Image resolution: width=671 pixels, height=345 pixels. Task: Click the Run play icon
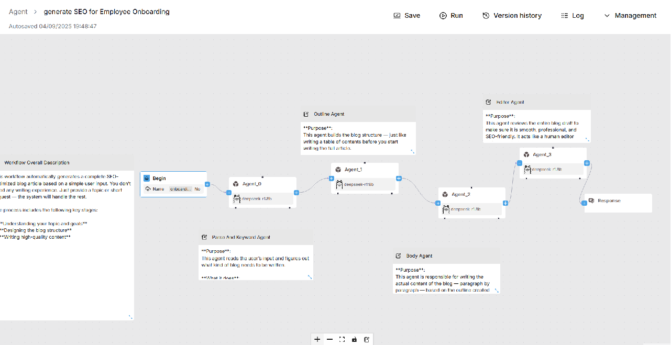click(x=443, y=16)
